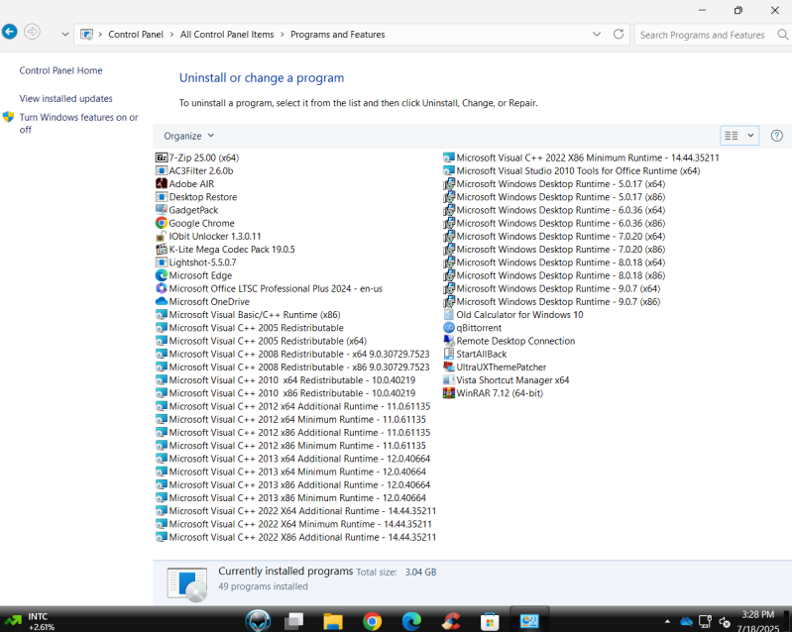
Task: Open Edge browser from the taskbar
Action: pos(411,621)
